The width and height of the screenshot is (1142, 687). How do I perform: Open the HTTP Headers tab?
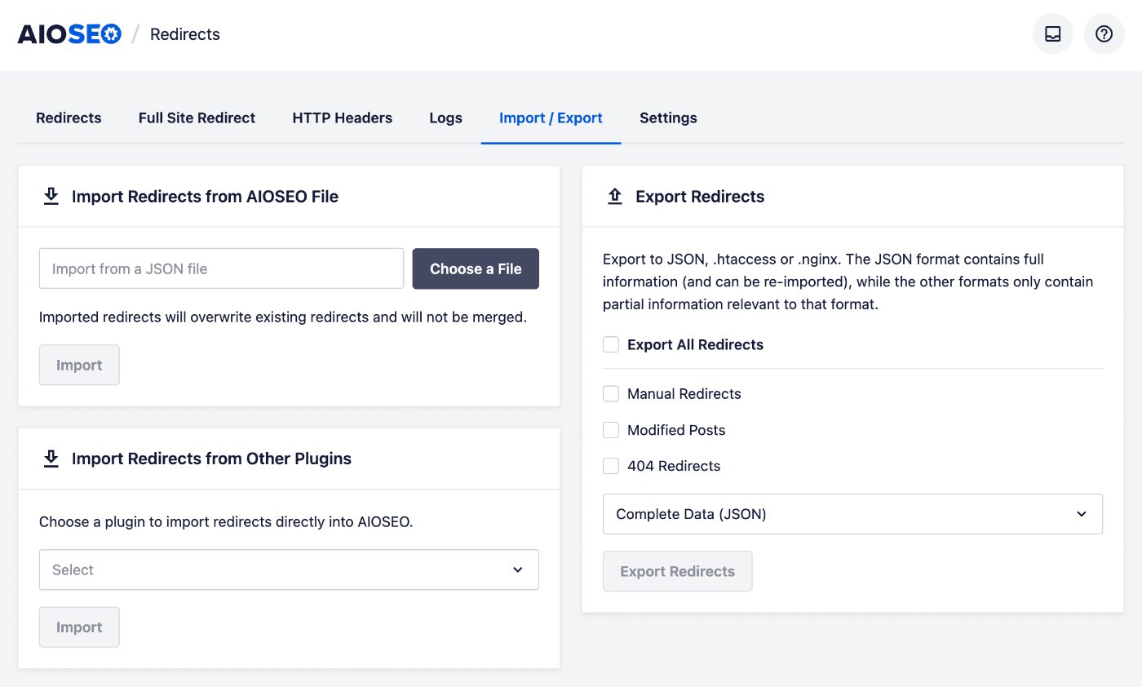point(342,117)
